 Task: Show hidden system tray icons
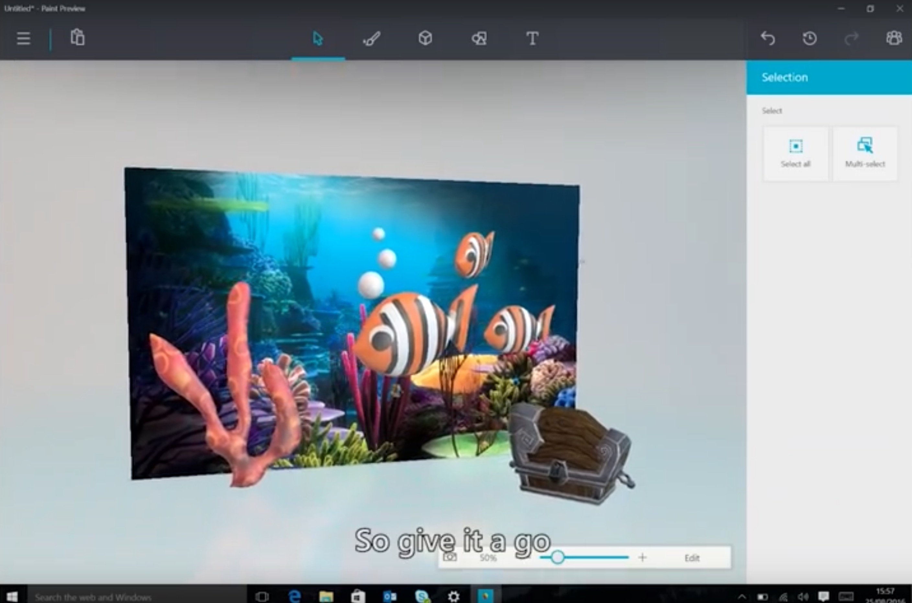(x=742, y=597)
